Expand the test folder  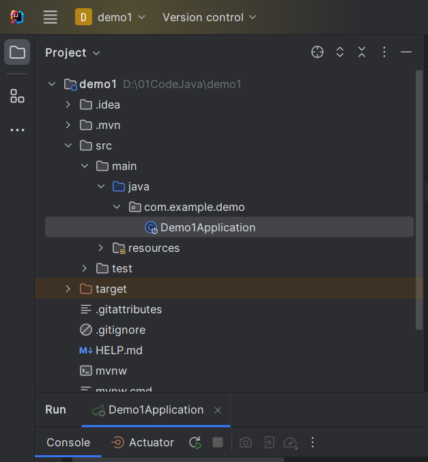click(85, 268)
